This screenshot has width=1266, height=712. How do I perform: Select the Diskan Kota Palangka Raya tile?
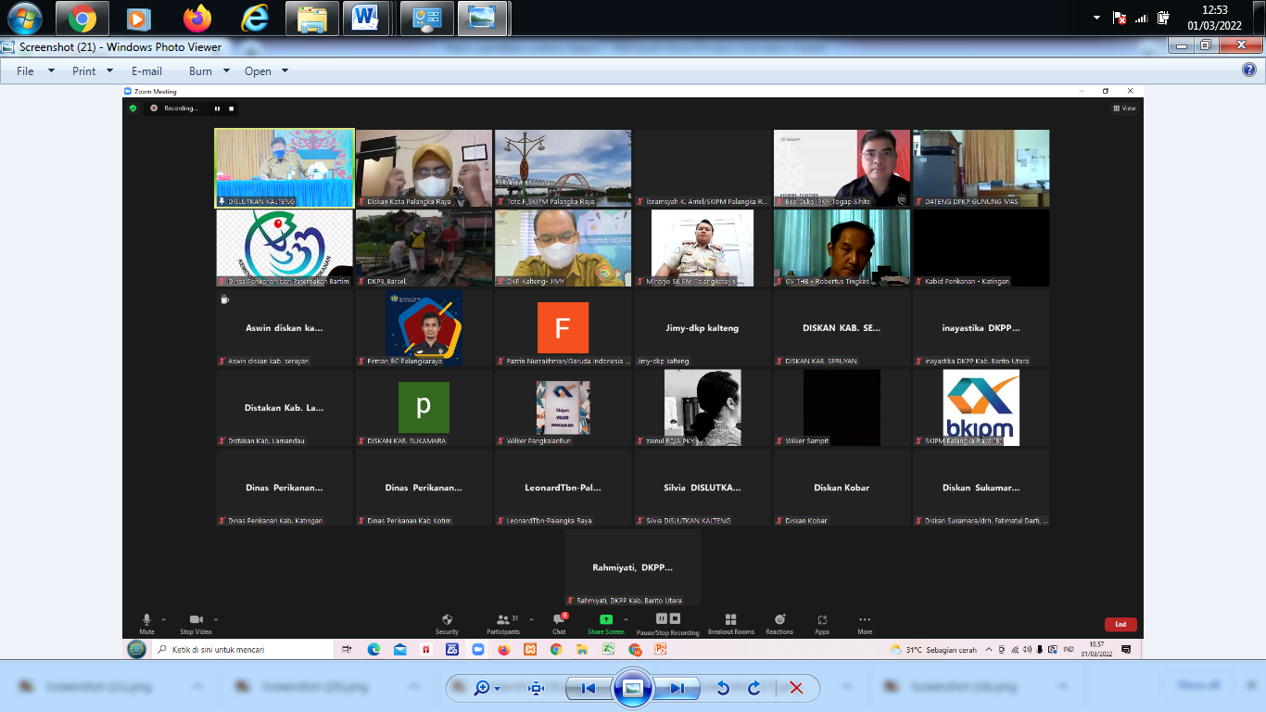click(424, 168)
